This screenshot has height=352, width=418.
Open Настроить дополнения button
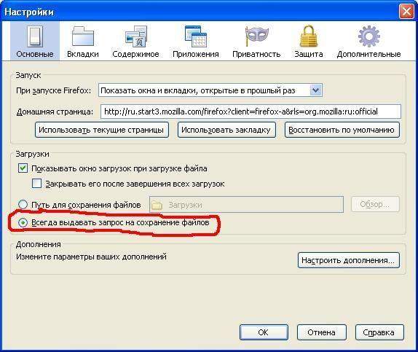tap(349, 260)
